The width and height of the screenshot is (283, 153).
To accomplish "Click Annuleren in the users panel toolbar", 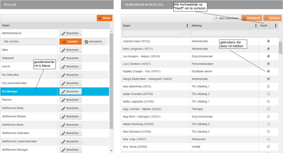I will click(251, 18).
